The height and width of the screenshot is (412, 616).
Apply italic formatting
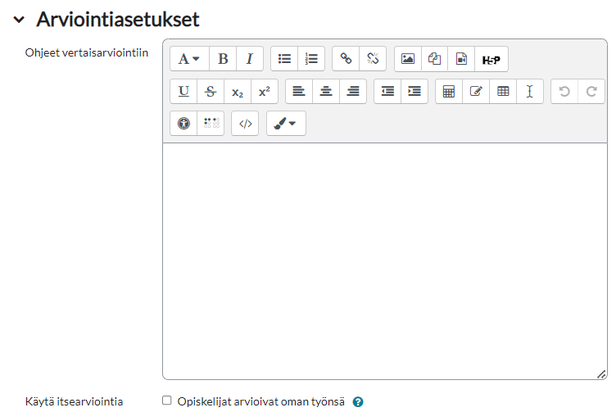[x=250, y=59]
